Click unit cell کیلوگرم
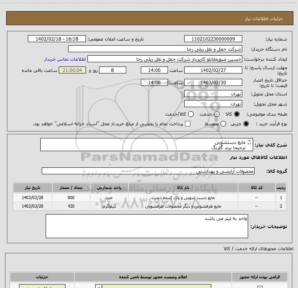 109,206
